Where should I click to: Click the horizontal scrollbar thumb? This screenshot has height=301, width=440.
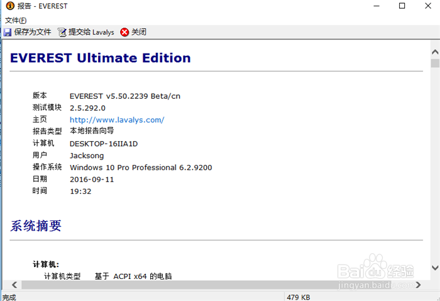[x=206, y=285]
